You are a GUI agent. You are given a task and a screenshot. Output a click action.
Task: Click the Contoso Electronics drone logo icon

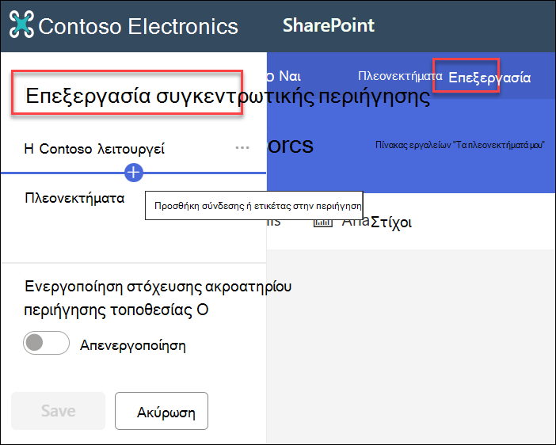click(21, 24)
